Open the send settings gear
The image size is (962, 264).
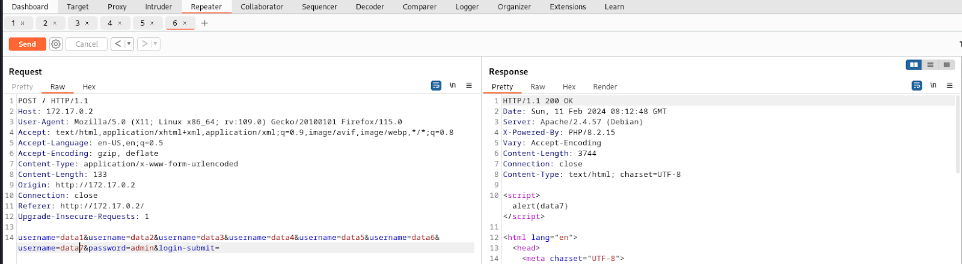[x=56, y=44]
